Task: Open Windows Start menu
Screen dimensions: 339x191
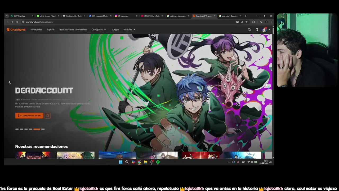Action: (121, 162)
